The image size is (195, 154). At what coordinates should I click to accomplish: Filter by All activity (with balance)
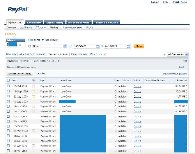(32, 54)
